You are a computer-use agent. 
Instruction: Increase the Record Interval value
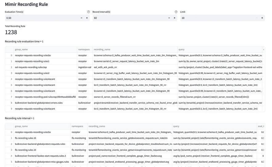175,18
